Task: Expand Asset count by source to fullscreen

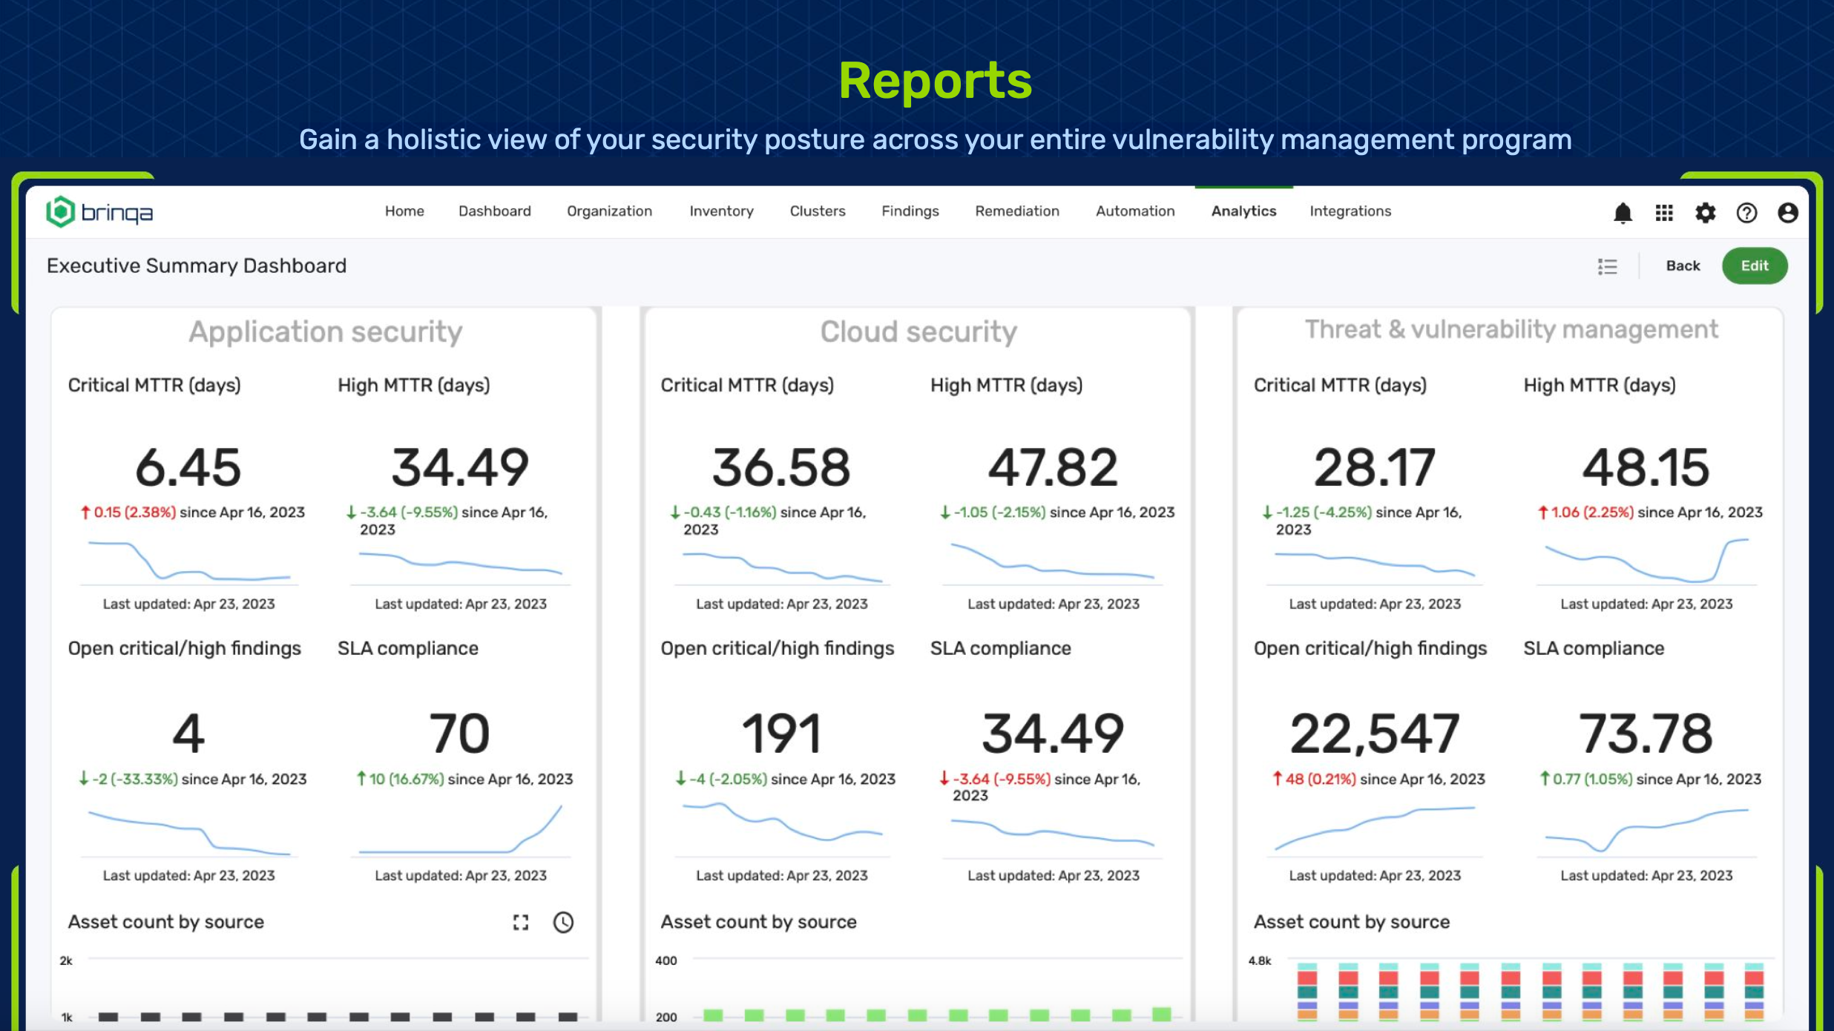Action: click(x=521, y=922)
